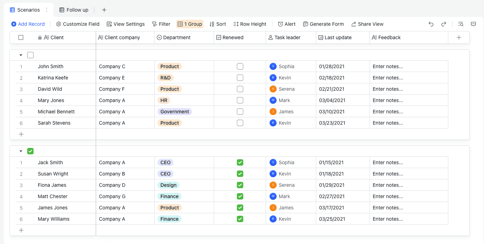Uncheck Renewed for Mary Williams
This screenshot has height=244, width=484.
(x=240, y=219)
